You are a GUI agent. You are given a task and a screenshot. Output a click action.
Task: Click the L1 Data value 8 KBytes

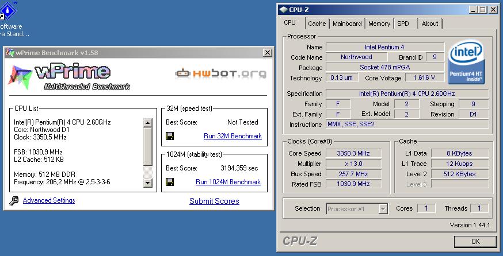[460, 153]
